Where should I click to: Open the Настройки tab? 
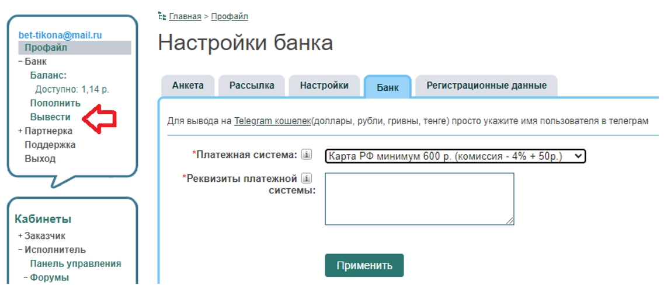[x=324, y=86]
